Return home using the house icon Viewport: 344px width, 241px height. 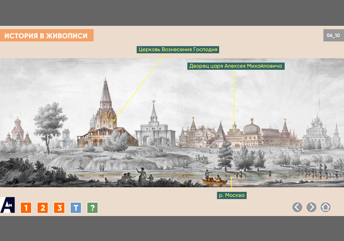(x=326, y=207)
